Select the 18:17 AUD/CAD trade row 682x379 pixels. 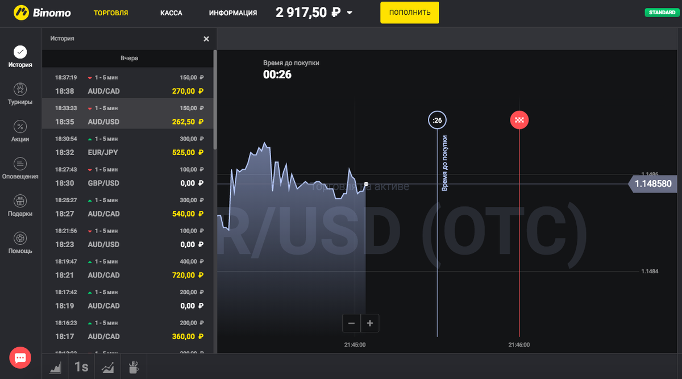[x=128, y=330]
